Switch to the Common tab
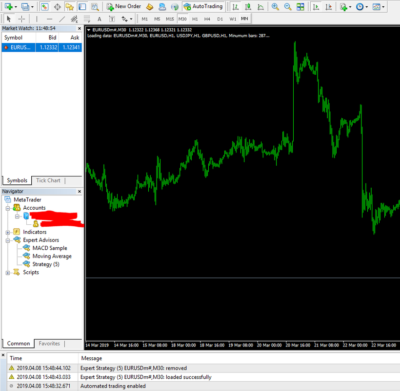Viewport: 400px width, 391px height. (19, 344)
